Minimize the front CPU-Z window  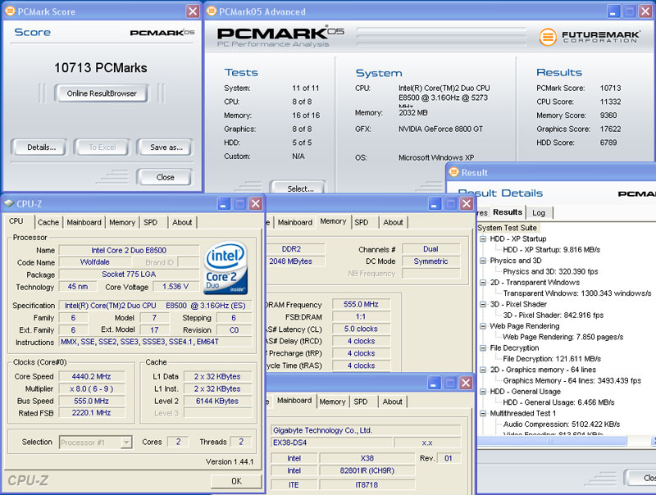224,203
